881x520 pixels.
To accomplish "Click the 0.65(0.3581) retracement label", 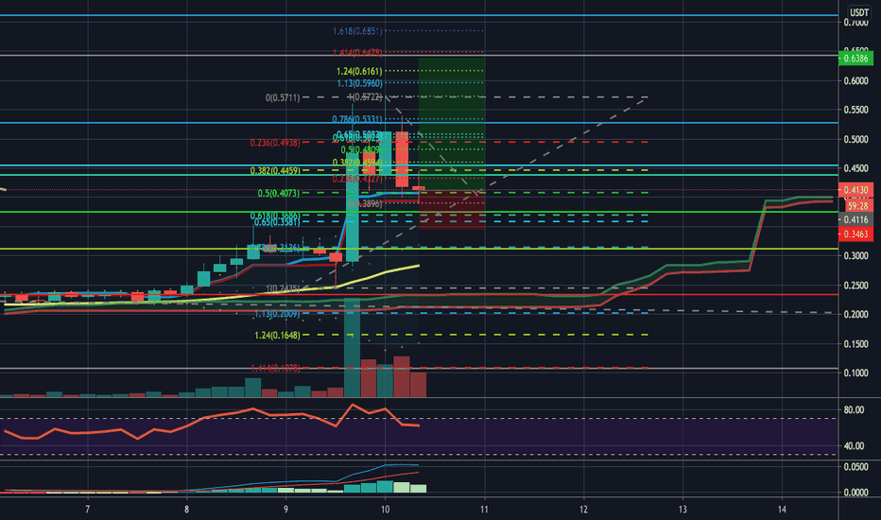I will 277,222.
